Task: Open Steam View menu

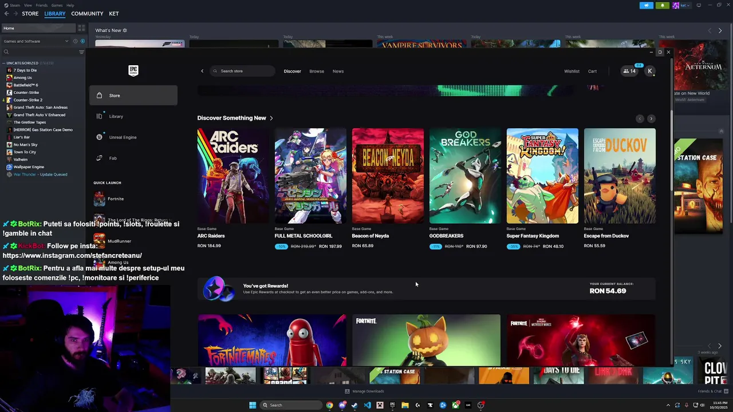Action: click(x=28, y=5)
